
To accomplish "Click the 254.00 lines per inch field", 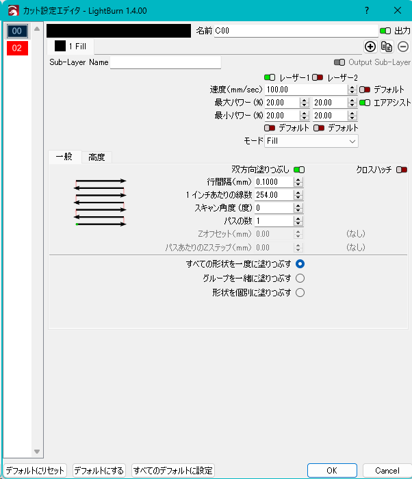I will [x=274, y=195].
